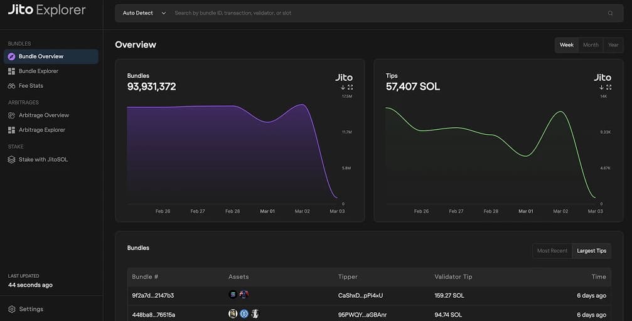
Task: Switch bundles list to Most Recent
Action: point(552,251)
